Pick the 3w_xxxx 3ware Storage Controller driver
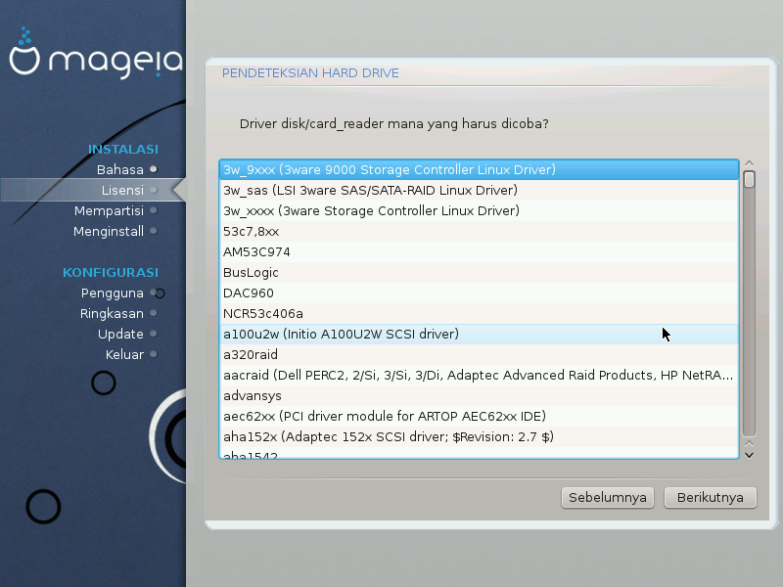The height and width of the screenshot is (587, 783). pyautogui.click(x=479, y=210)
